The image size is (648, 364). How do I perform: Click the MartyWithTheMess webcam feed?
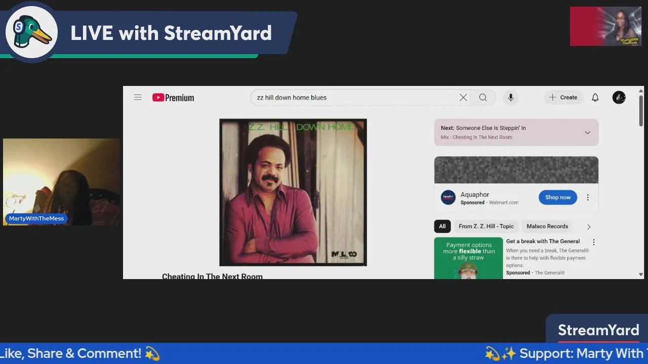pyautogui.click(x=61, y=182)
